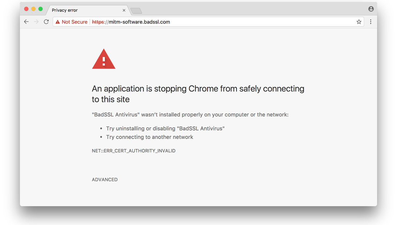Screen dimensions: 397x225
Task: Open the user profile icon
Action: click(x=371, y=9)
